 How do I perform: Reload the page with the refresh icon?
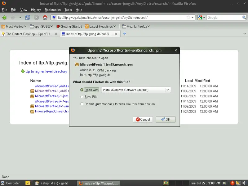(x=28, y=17)
